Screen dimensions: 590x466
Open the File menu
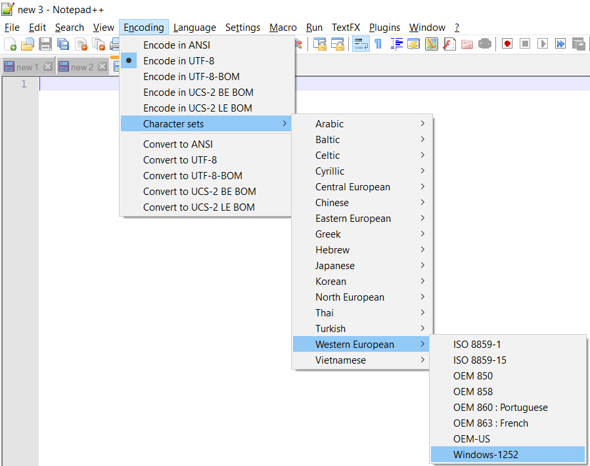(12, 28)
